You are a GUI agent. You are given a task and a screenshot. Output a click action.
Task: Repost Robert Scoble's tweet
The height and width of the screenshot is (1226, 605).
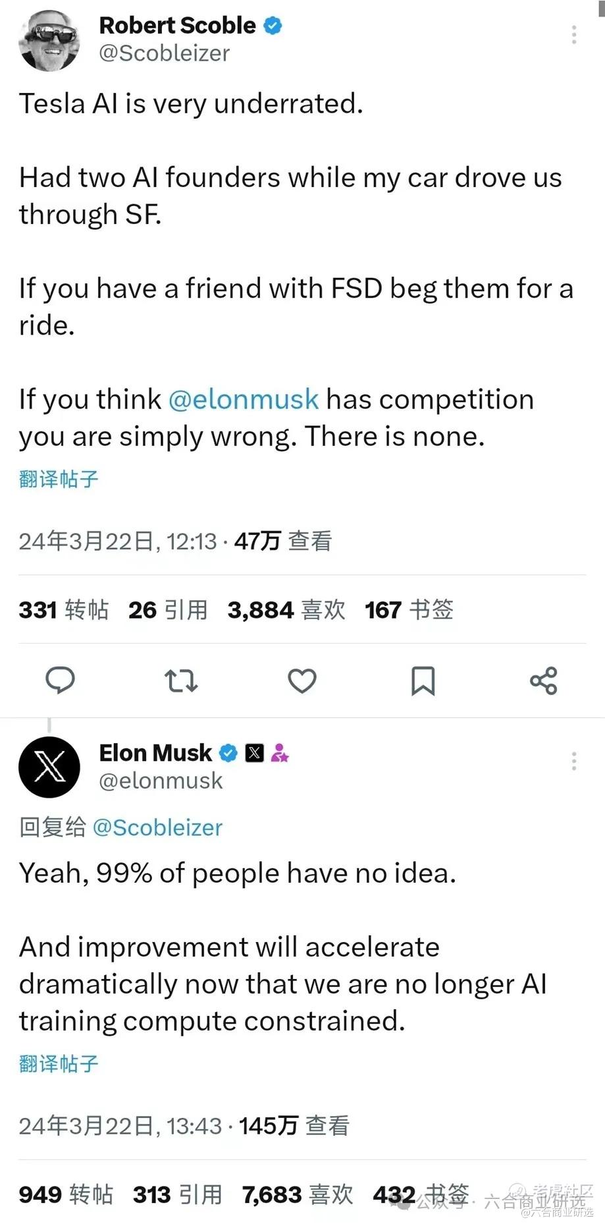[181, 681]
